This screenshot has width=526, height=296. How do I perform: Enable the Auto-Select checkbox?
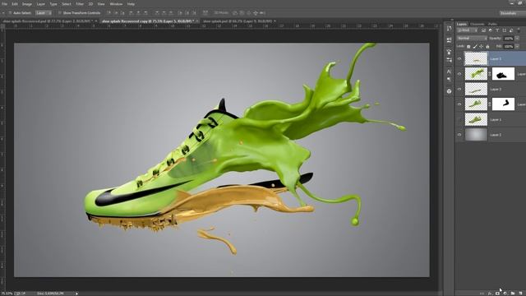[10, 13]
